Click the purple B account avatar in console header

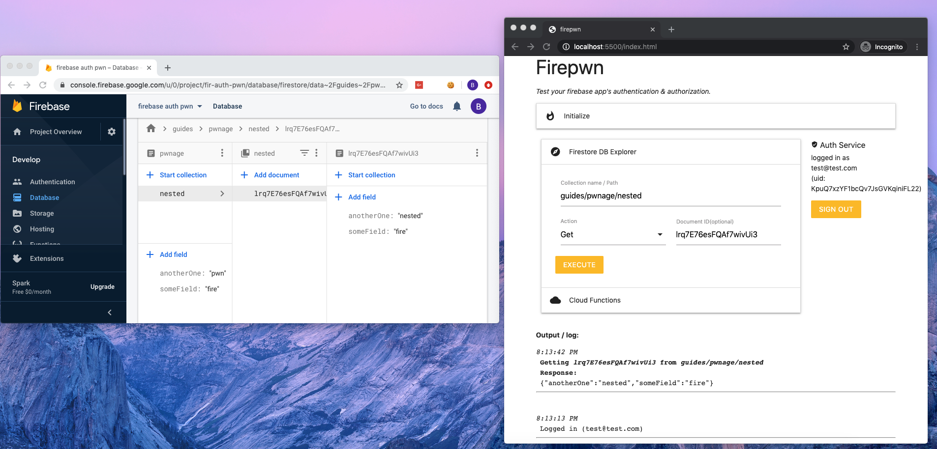click(479, 106)
